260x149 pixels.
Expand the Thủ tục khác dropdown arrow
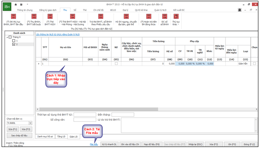click(x=179, y=25)
